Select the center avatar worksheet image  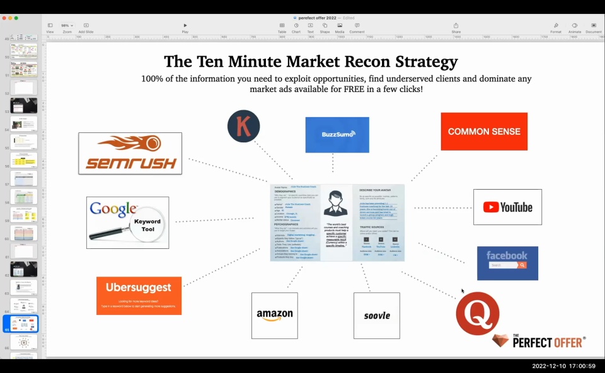(337, 222)
